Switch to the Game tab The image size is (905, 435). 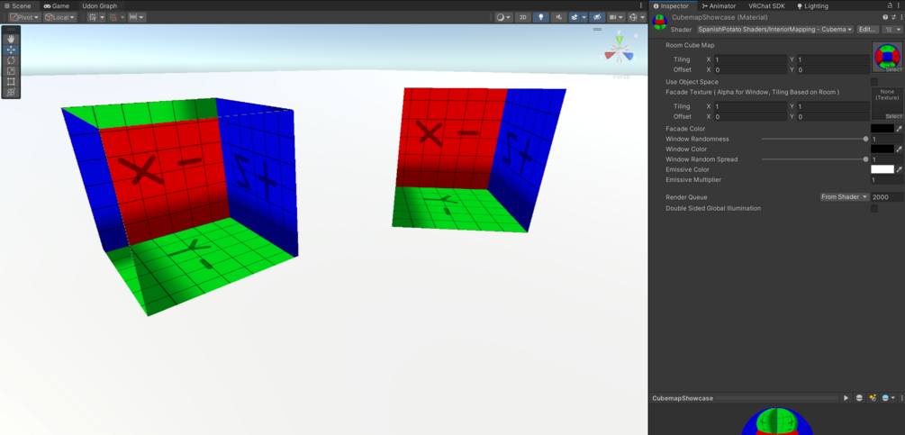[x=56, y=5]
